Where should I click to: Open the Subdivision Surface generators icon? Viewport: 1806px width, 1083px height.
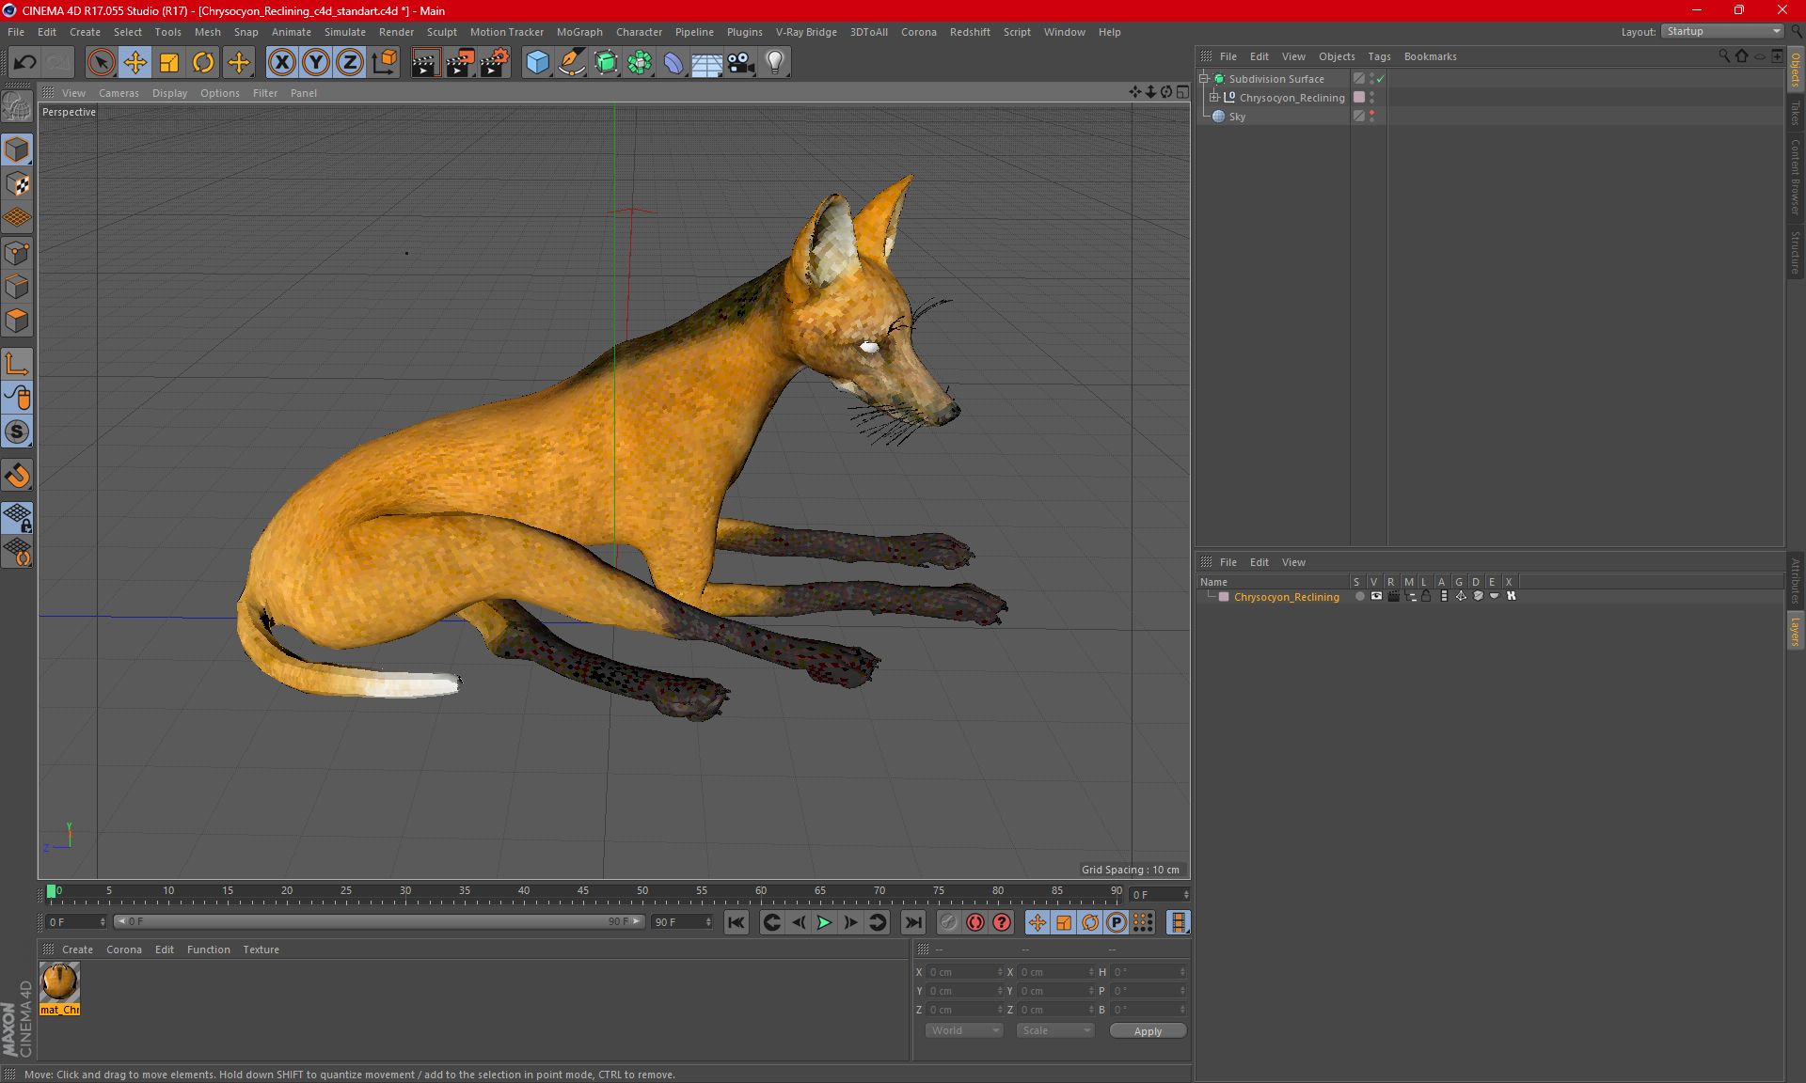[607, 63]
